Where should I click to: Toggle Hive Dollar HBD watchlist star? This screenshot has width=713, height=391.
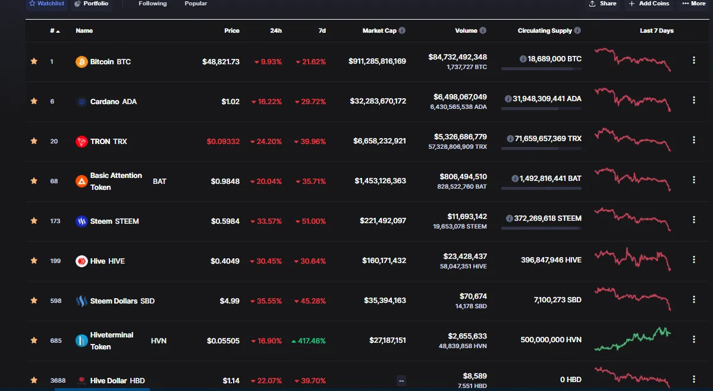(x=34, y=380)
